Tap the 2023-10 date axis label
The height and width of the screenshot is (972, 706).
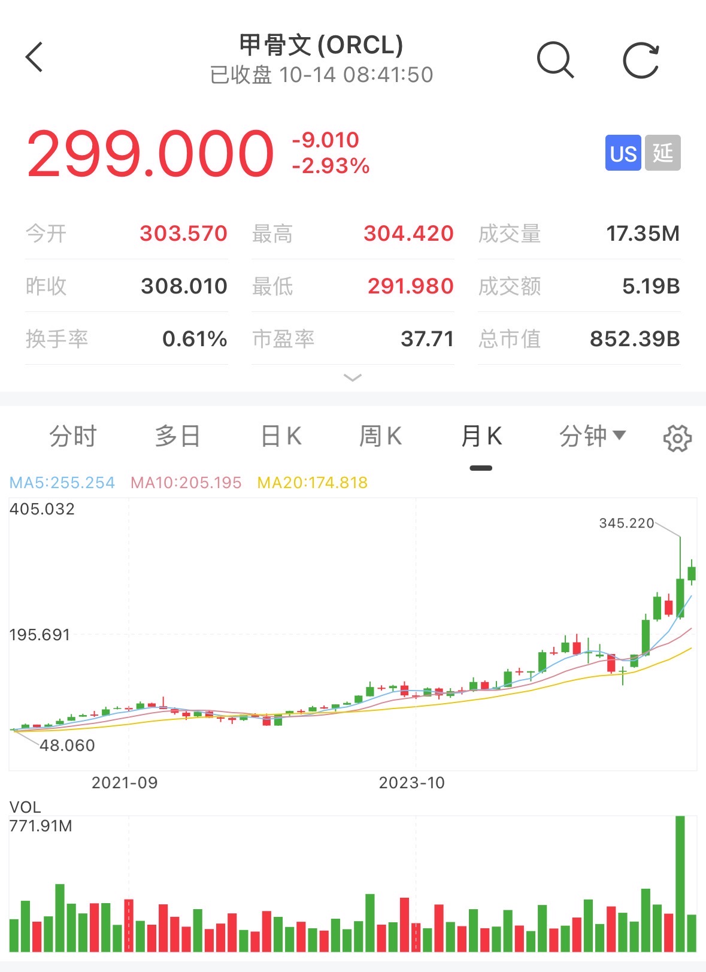coord(412,783)
